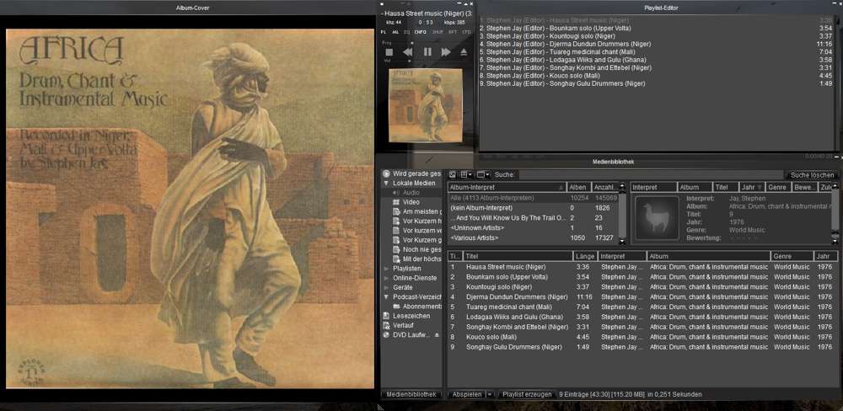The image size is (843, 411).
Task: Sort tracks by the Länge column header
Action: pos(585,256)
